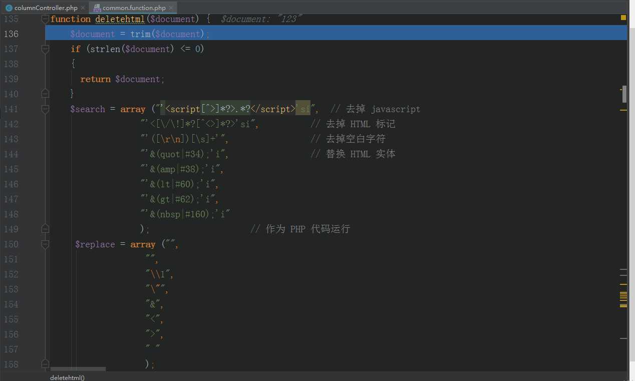Click the vertical scrollbar thumb
The width and height of the screenshot is (635, 381).
coord(624,94)
